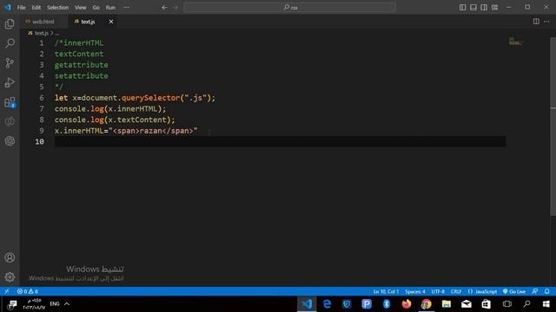This screenshot has height=312, width=556.
Task: Open the Mail app from the taskbar
Action: pos(466,304)
